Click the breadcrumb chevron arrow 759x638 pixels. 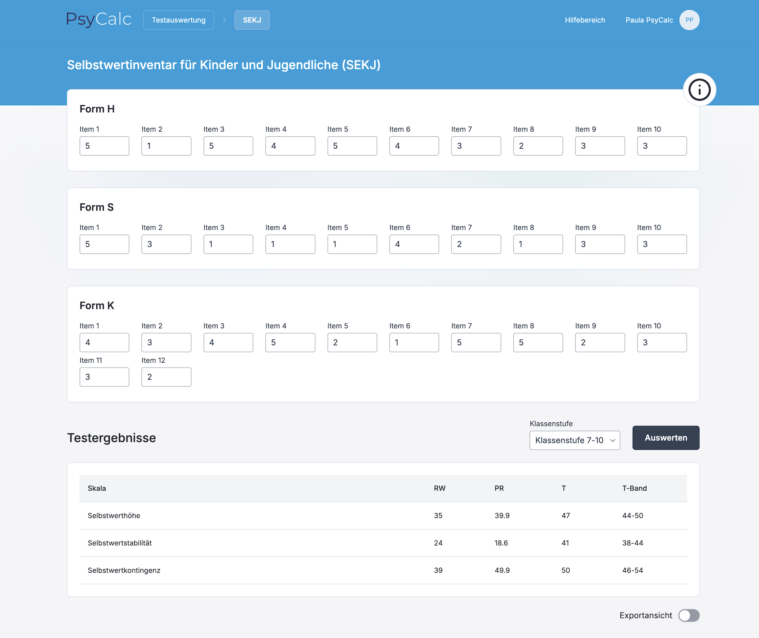coord(224,20)
